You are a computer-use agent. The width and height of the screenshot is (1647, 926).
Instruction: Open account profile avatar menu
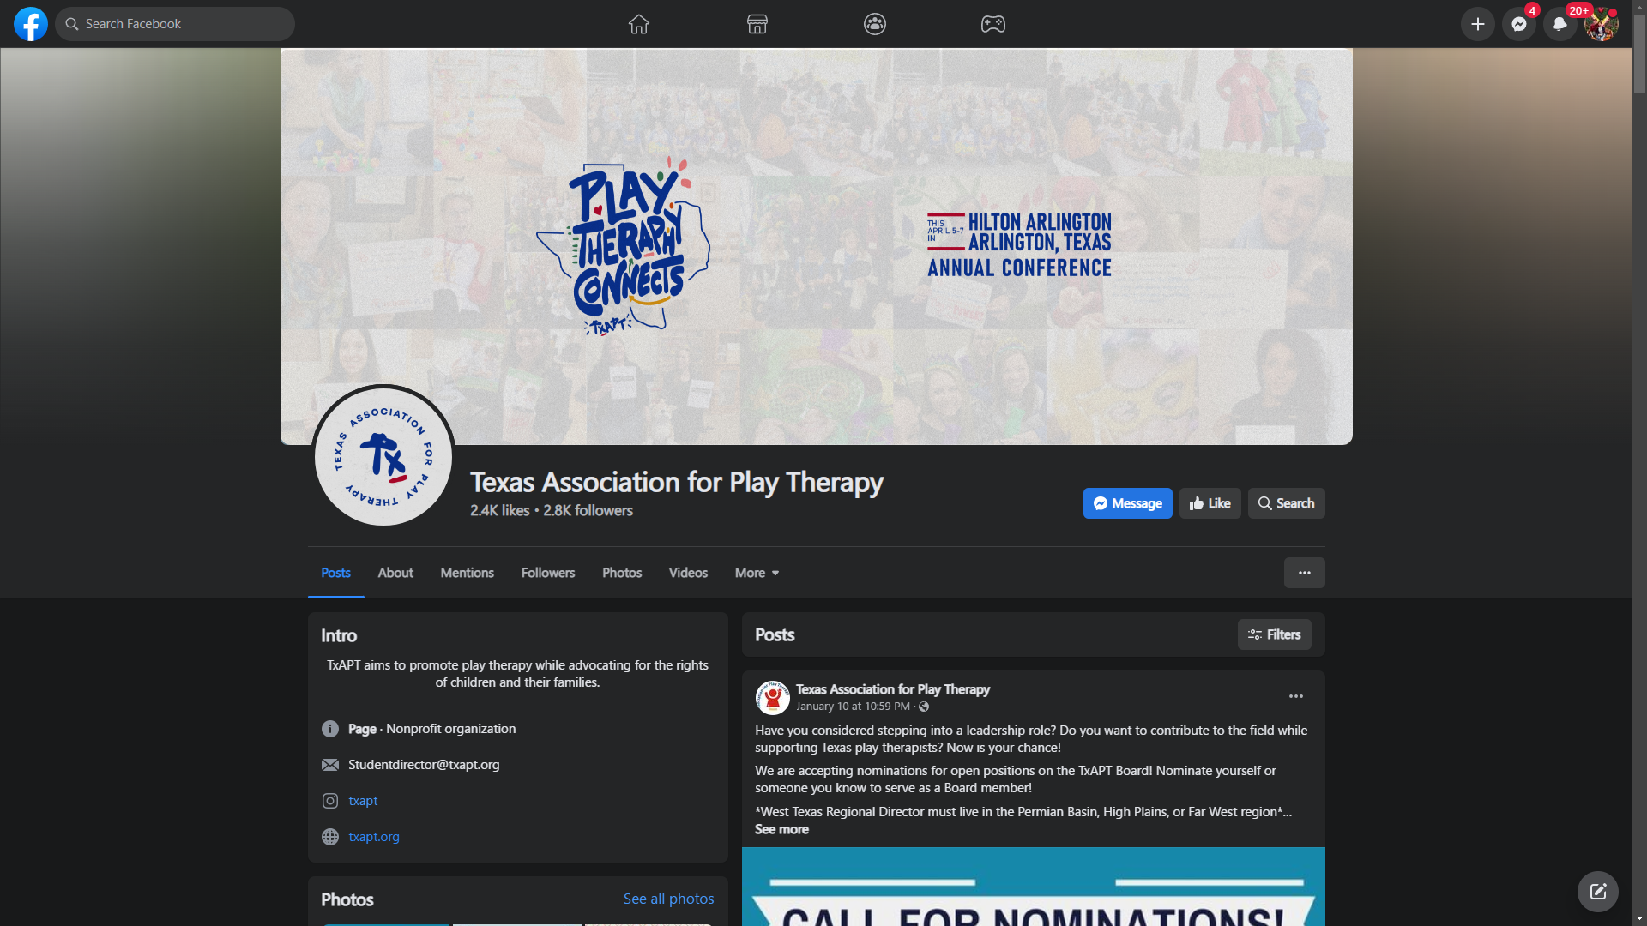1601,24
